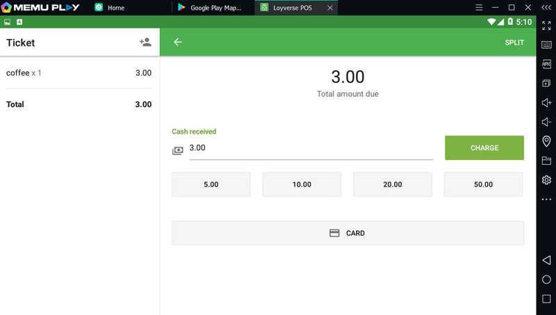Click the add customer icon on the ticket
This screenshot has height=315, width=556.
(x=145, y=42)
